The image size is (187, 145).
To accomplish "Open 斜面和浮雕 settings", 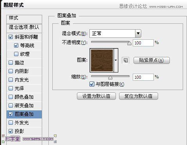I will click(26, 37).
